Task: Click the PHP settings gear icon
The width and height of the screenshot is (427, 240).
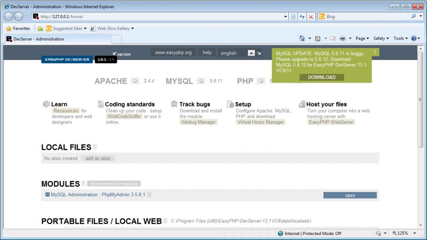Action: 261,81
